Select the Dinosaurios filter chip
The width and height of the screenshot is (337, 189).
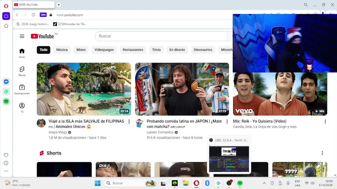(203, 50)
